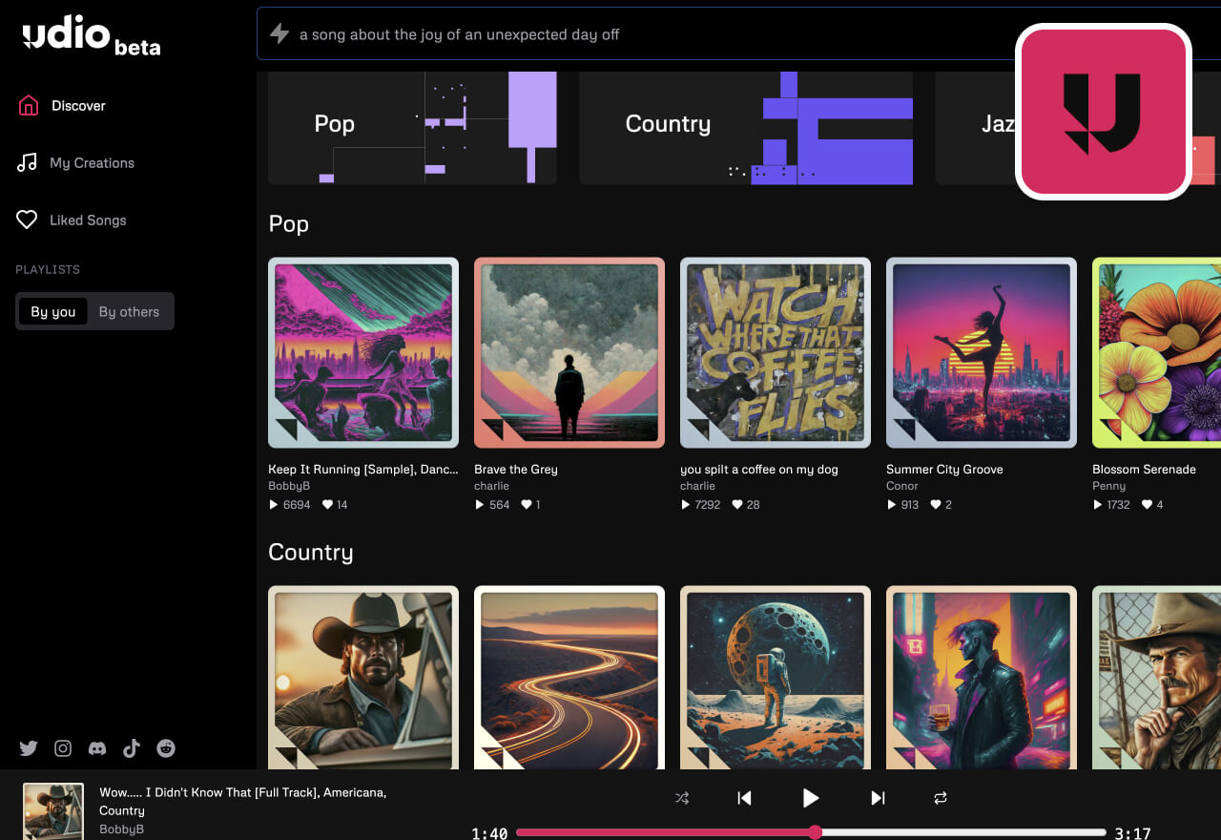Switch playlists to By you
Viewport: 1221px width, 840px height.
(x=52, y=312)
